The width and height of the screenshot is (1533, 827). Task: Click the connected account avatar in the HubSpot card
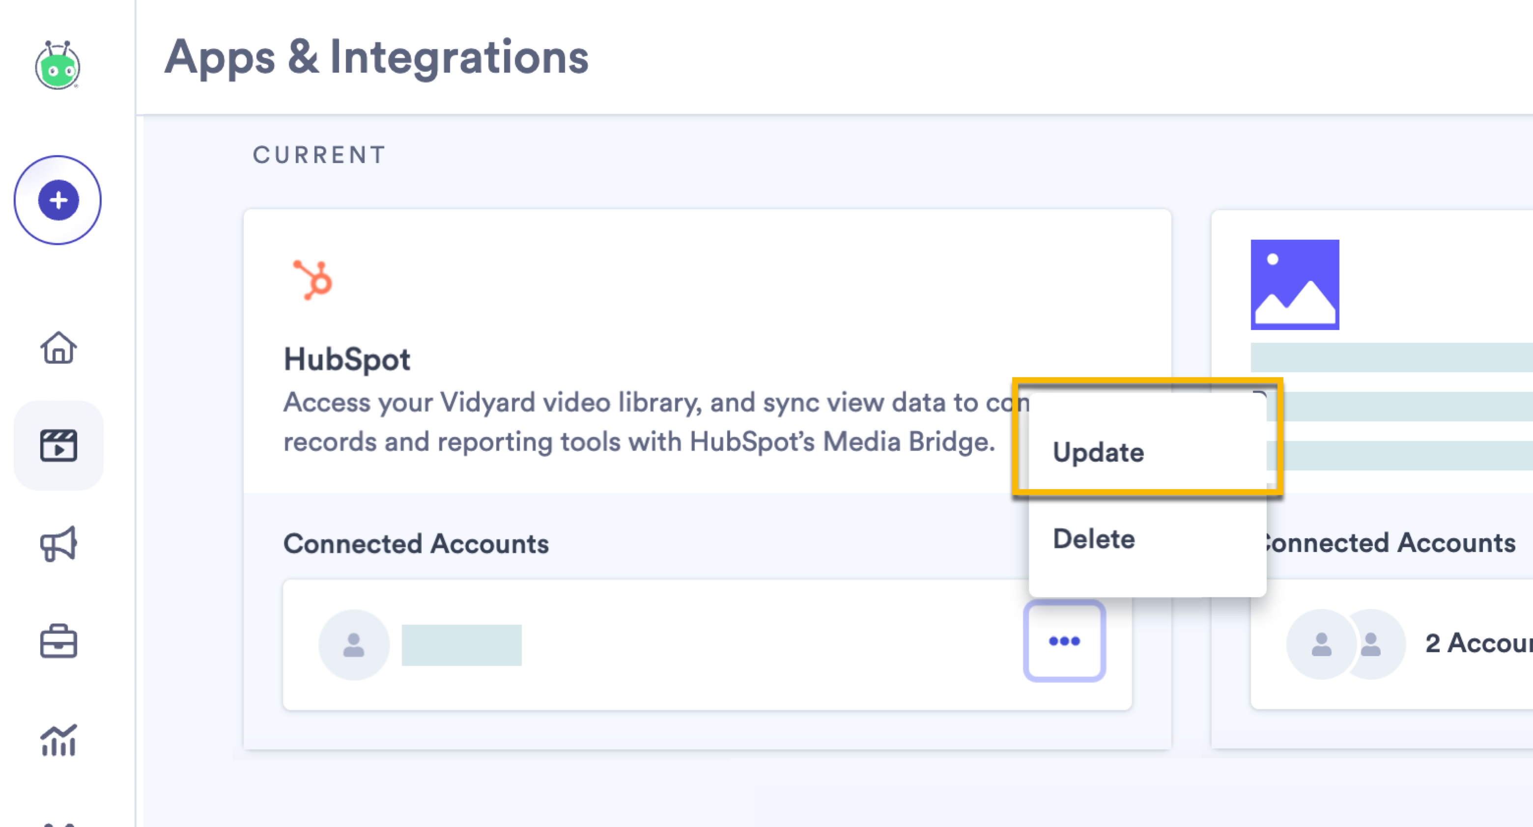pyautogui.click(x=353, y=644)
